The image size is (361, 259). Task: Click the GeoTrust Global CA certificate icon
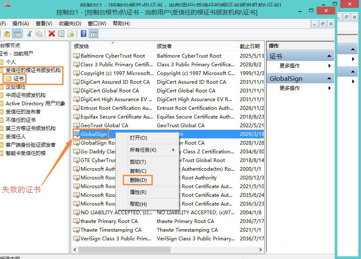coord(76,126)
